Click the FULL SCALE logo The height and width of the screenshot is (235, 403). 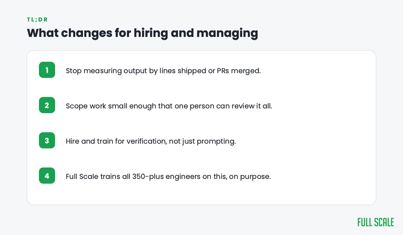376,222
